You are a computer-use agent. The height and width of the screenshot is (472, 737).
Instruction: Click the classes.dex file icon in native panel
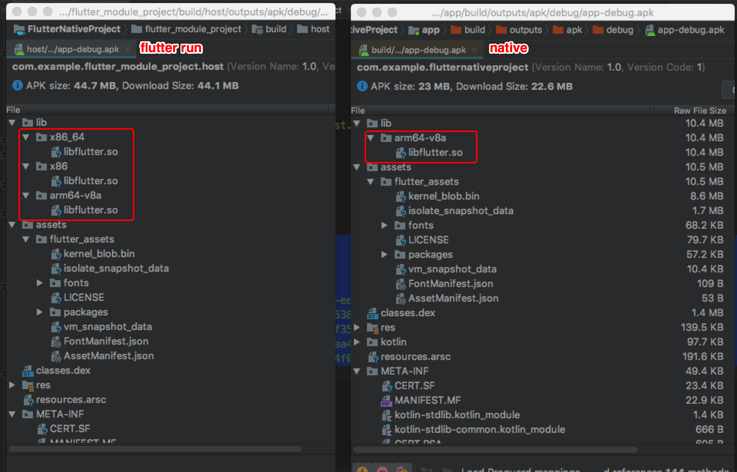click(372, 313)
